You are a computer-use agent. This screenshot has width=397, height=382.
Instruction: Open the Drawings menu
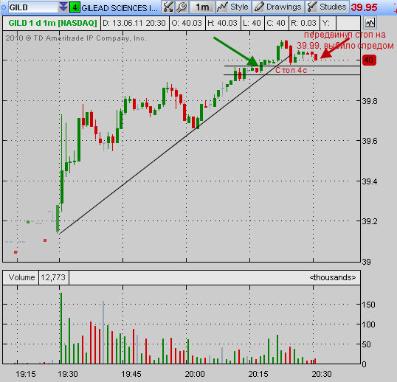pos(278,7)
